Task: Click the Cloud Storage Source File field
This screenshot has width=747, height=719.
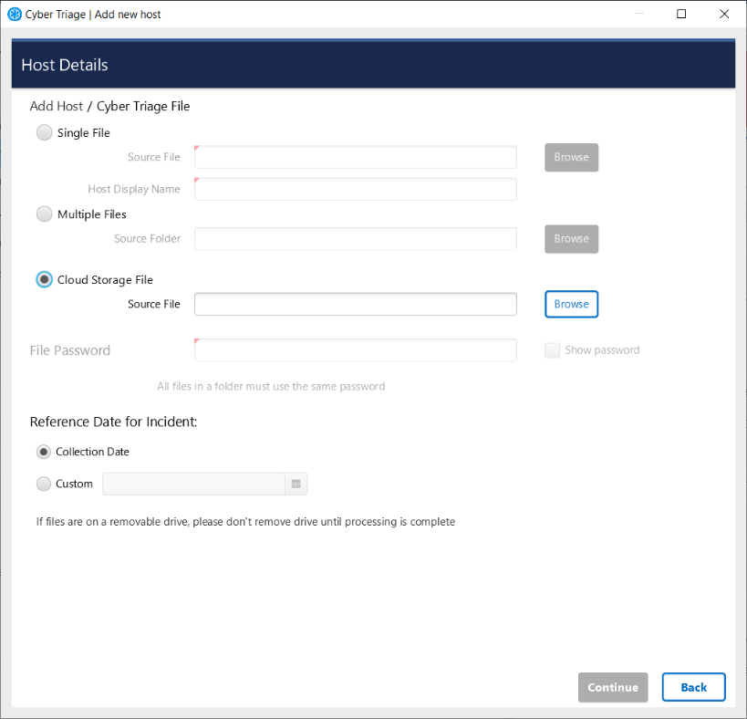Action: click(x=355, y=304)
